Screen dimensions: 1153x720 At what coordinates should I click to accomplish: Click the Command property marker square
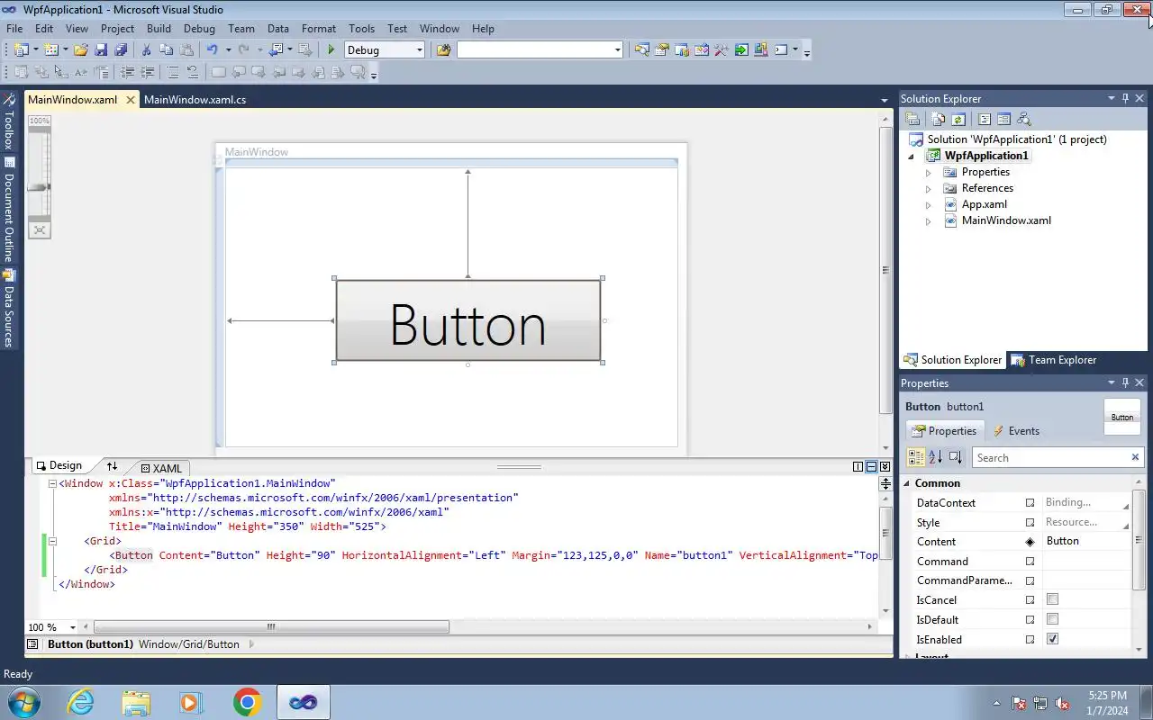click(x=1030, y=562)
